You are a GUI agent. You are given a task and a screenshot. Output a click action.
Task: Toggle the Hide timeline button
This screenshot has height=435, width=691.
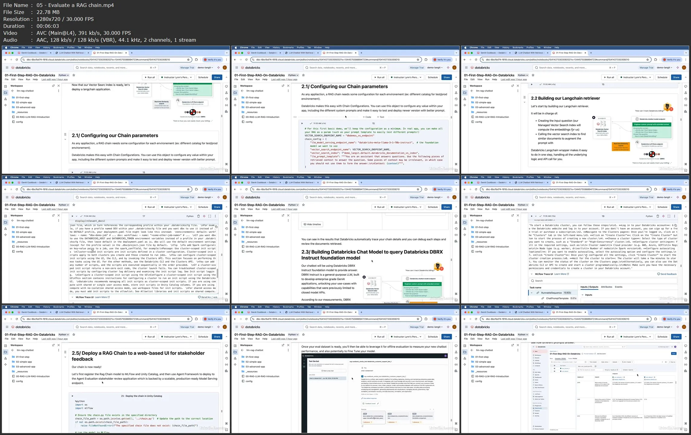(312, 224)
